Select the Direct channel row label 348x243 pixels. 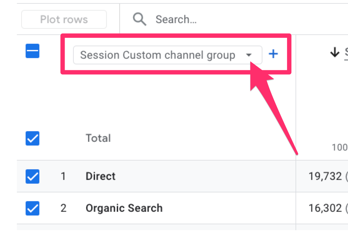click(101, 176)
